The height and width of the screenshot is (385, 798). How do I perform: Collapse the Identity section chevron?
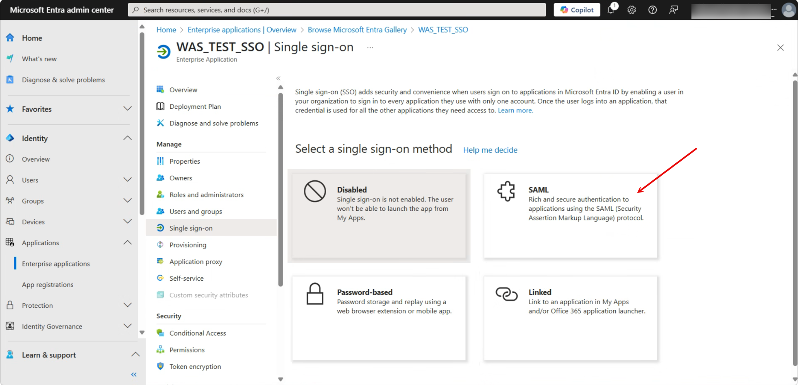[127, 138]
